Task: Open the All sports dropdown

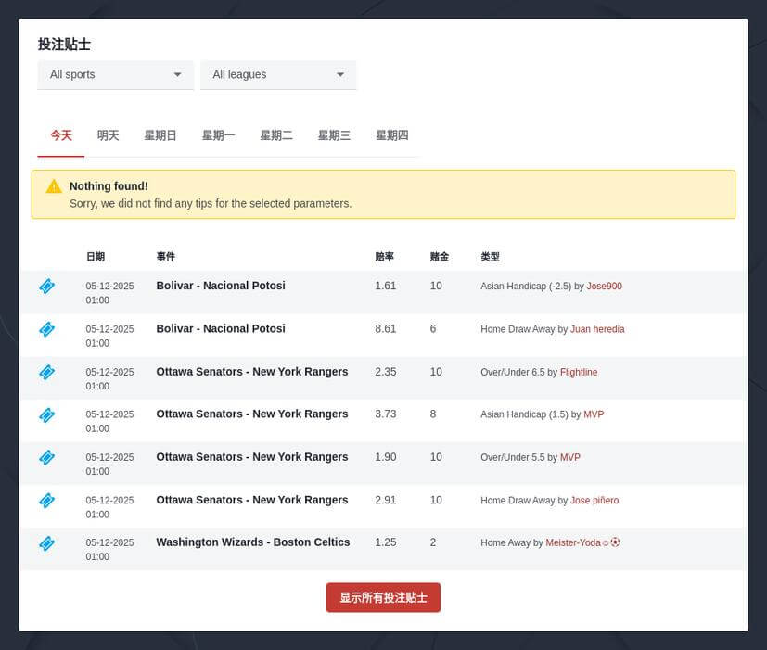Action: 115,75
